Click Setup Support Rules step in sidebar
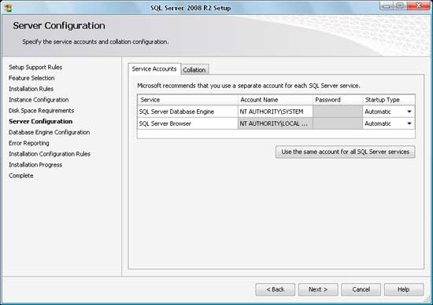433x305 pixels. pyautogui.click(x=35, y=68)
